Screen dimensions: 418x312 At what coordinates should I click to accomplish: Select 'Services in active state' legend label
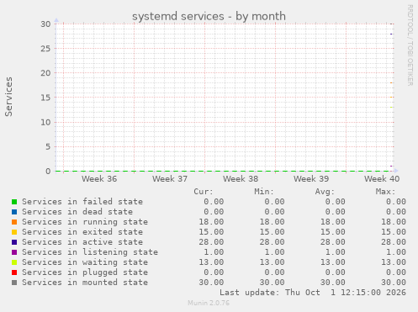(x=82, y=242)
